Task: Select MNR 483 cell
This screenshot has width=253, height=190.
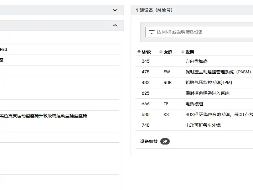Action: (x=146, y=82)
